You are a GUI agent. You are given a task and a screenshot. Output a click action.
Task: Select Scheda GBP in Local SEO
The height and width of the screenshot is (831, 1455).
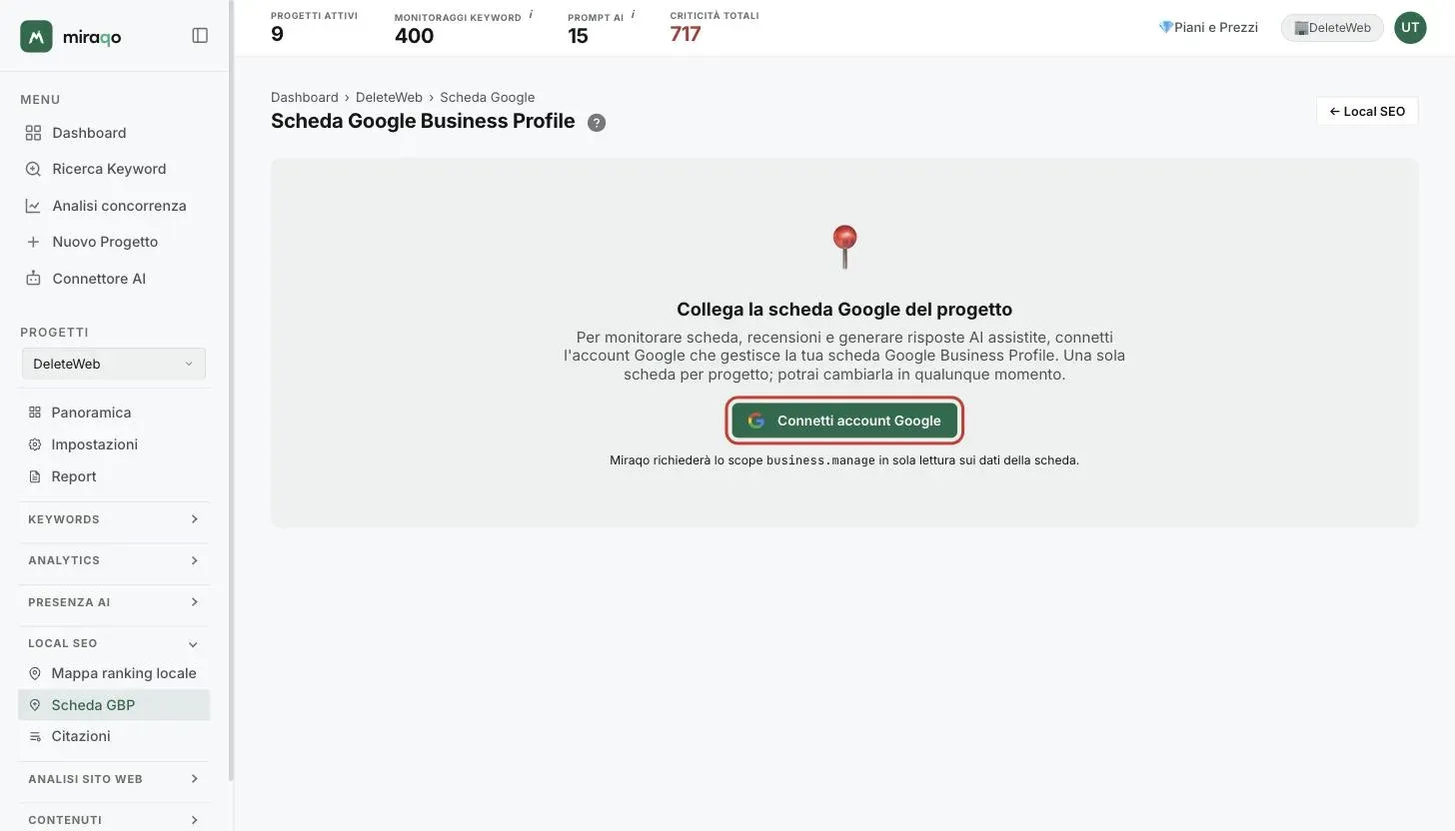point(114,705)
